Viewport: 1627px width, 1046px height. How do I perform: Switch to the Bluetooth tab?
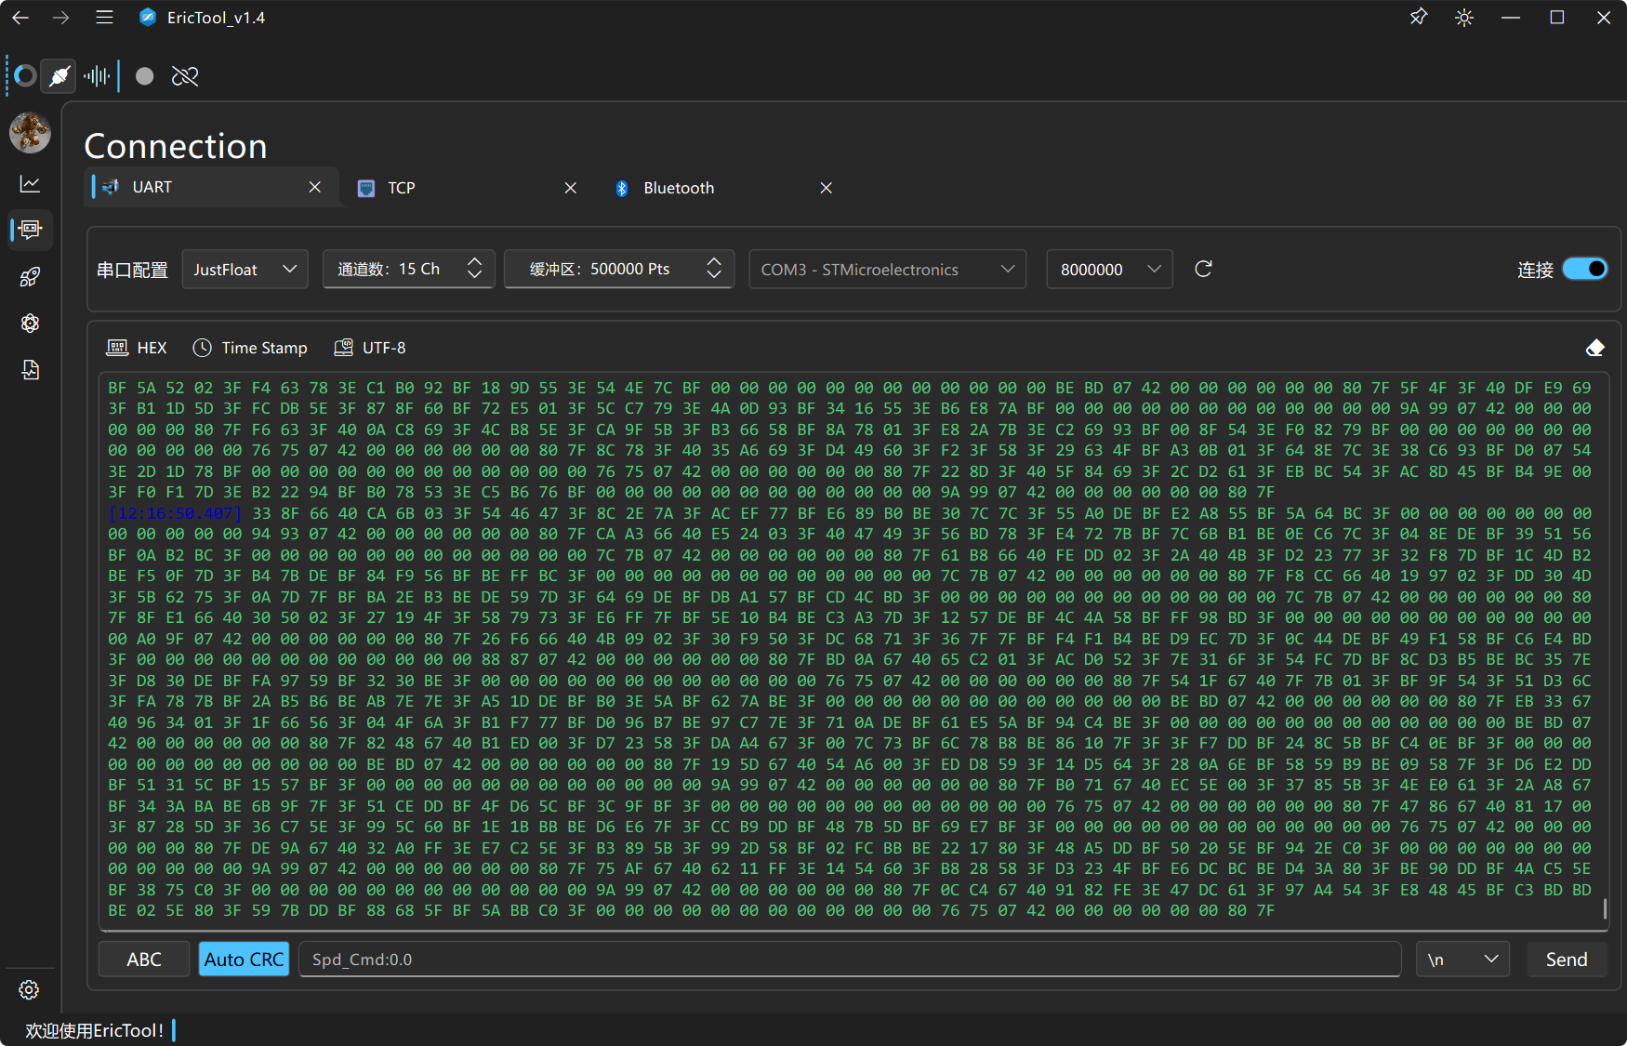click(679, 188)
